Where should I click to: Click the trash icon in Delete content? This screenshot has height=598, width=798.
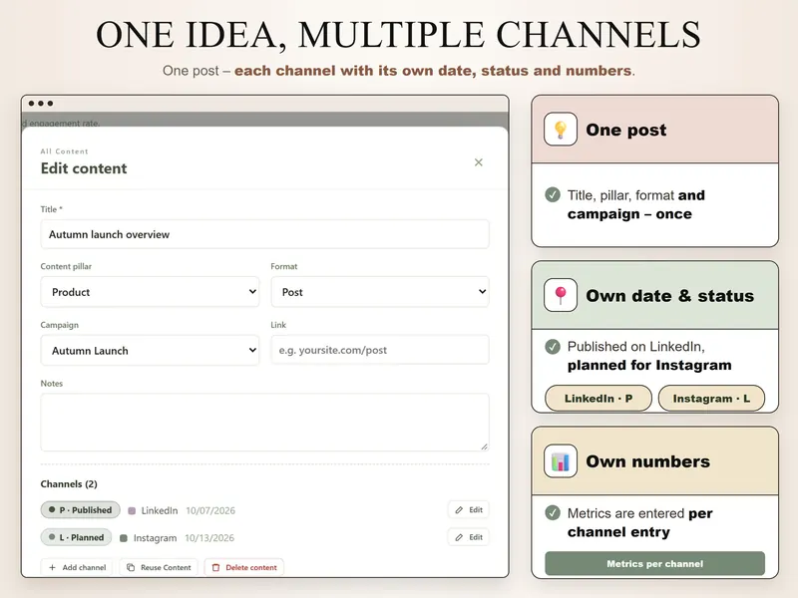215,567
